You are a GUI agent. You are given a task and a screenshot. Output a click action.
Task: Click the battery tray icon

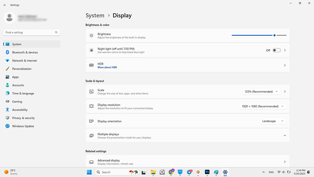tap(289, 172)
